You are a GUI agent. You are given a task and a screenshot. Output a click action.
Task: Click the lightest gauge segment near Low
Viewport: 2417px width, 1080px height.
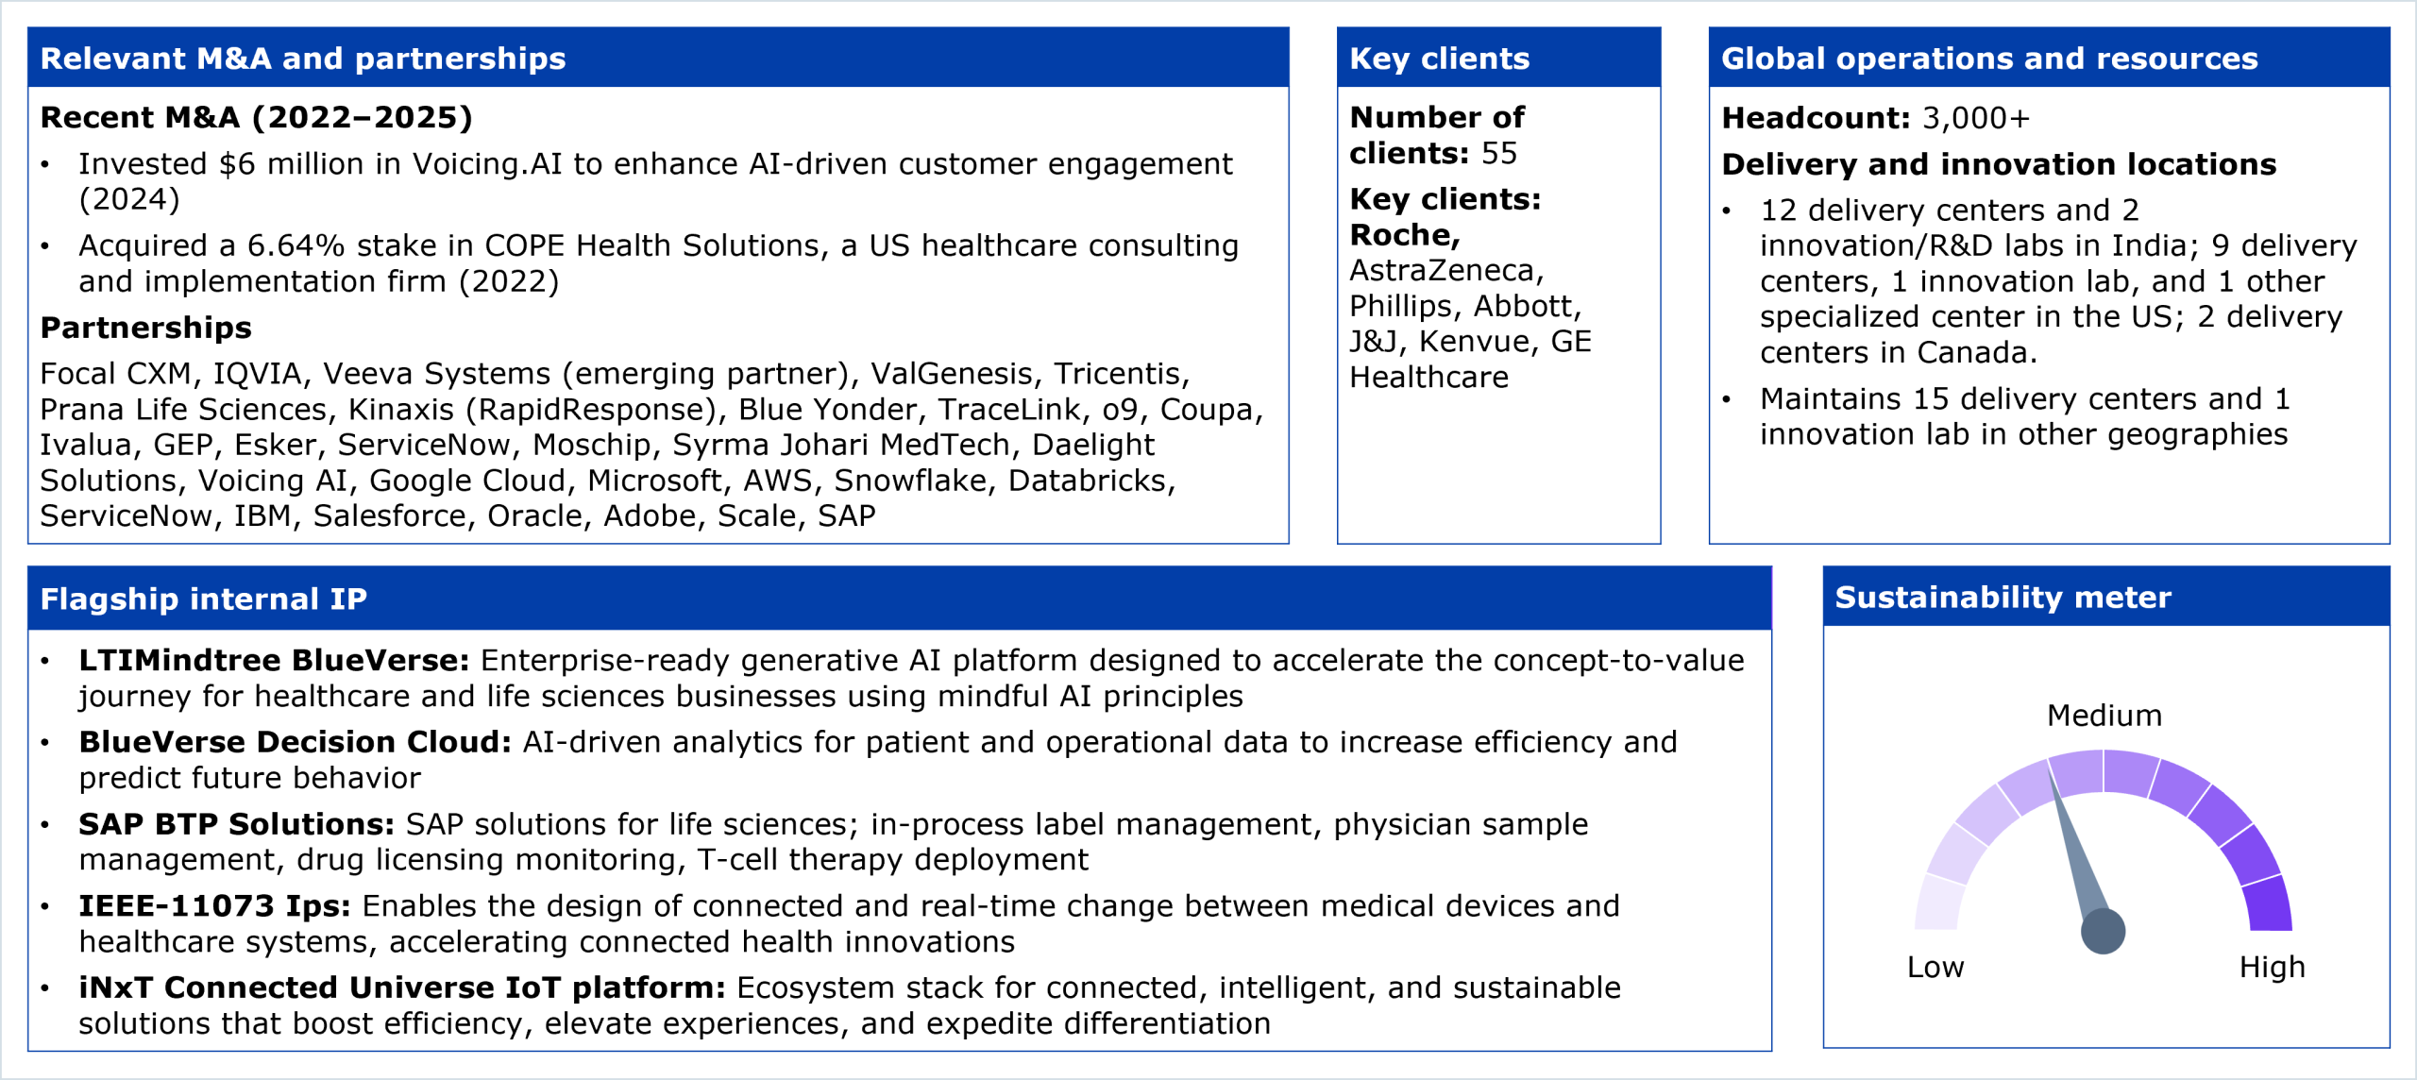1937,903
